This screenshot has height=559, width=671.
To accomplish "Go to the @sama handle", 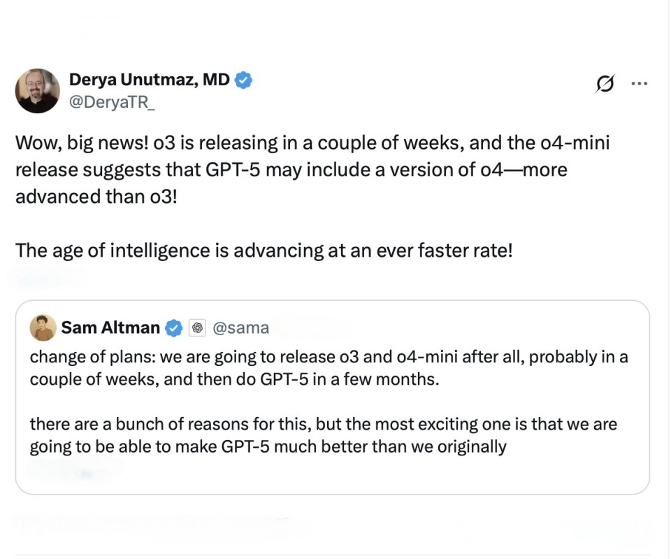I will pyautogui.click(x=240, y=327).
